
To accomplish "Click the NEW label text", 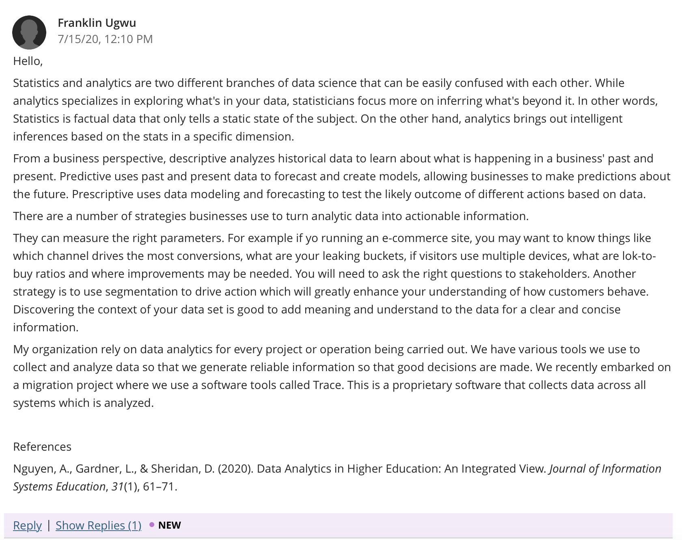I will 170,525.
